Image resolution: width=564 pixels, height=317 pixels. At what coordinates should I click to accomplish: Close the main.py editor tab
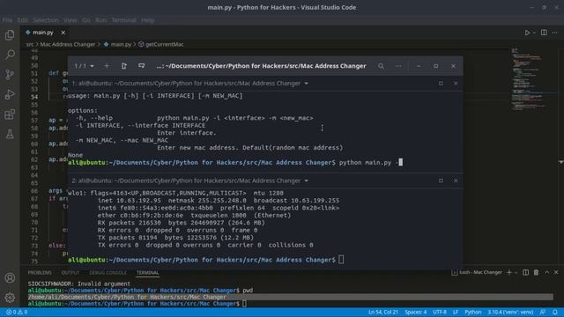pos(63,33)
